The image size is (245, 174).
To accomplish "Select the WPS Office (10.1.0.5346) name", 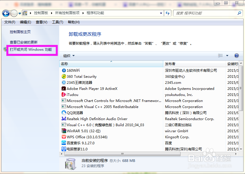I will [x=87, y=137].
